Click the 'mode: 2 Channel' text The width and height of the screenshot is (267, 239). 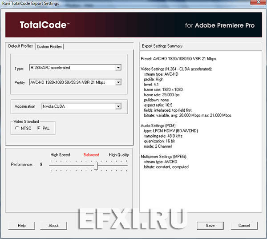click(x=158, y=146)
